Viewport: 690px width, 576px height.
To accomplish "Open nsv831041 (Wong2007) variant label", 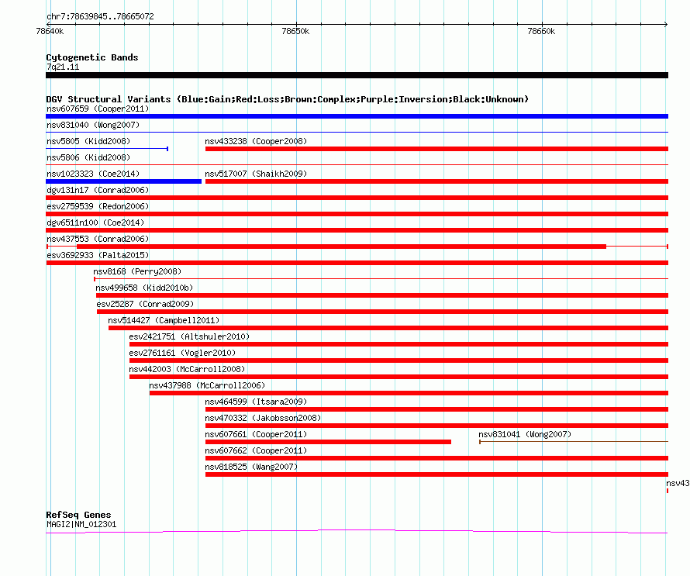I will click(x=525, y=434).
